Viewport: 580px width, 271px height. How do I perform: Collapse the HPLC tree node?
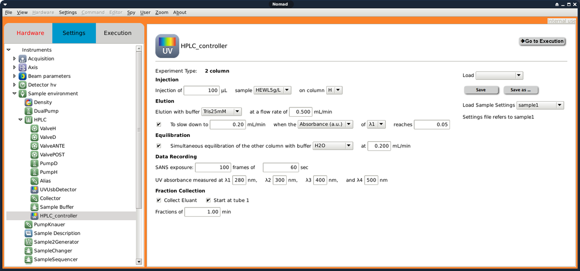[x=20, y=120]
